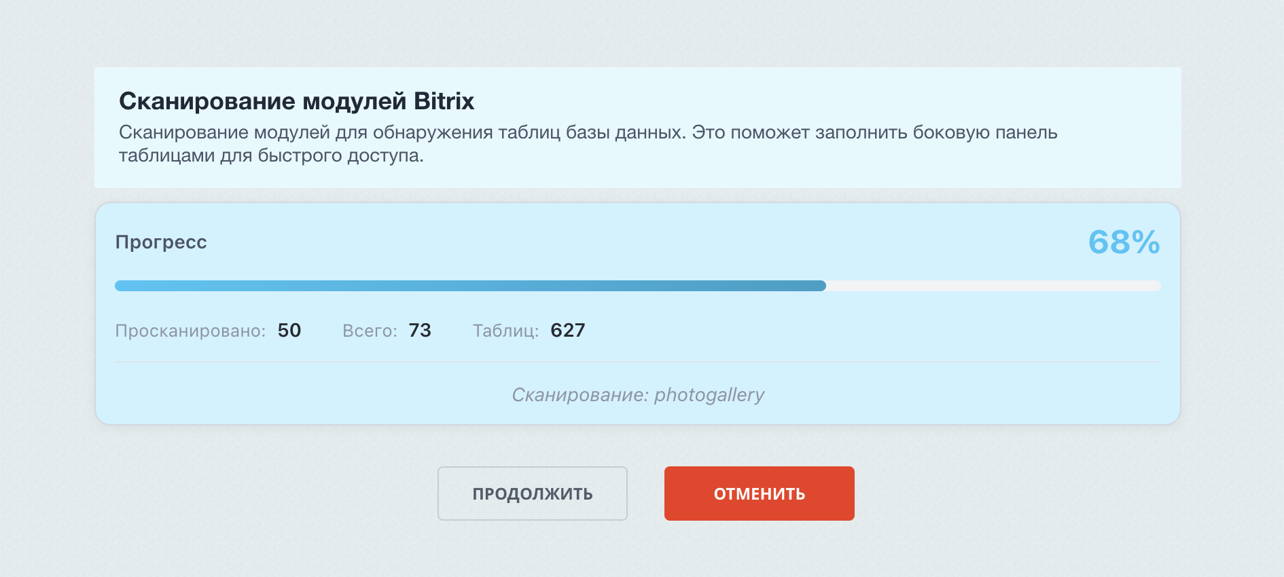Screen dimensions: 1284x577
Task: Click the Сканирование: photogallery footer area
Action: pyautogui.click(x=639, y=394)
